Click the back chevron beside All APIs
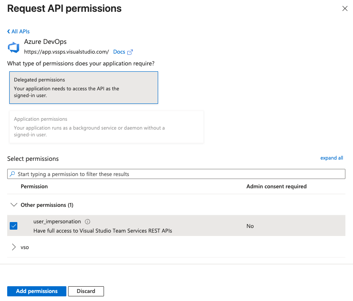This screenshot has width=353, height=301. tap(8, 32)
